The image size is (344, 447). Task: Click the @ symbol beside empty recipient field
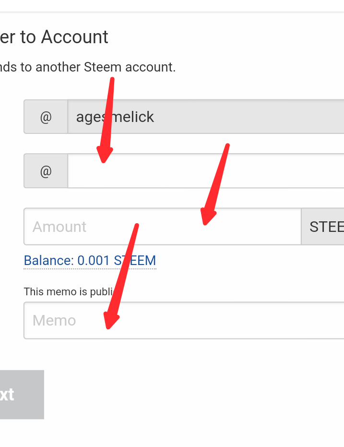(46, 171)
